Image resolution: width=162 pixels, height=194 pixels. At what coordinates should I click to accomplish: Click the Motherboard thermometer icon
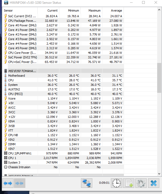point(6,76)
